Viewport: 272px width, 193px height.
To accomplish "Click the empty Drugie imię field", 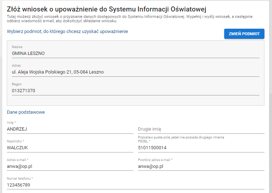I will [201, 129].
